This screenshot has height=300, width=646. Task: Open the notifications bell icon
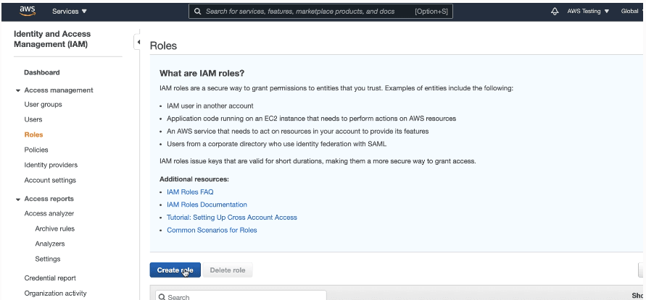(x=555, y=12)
